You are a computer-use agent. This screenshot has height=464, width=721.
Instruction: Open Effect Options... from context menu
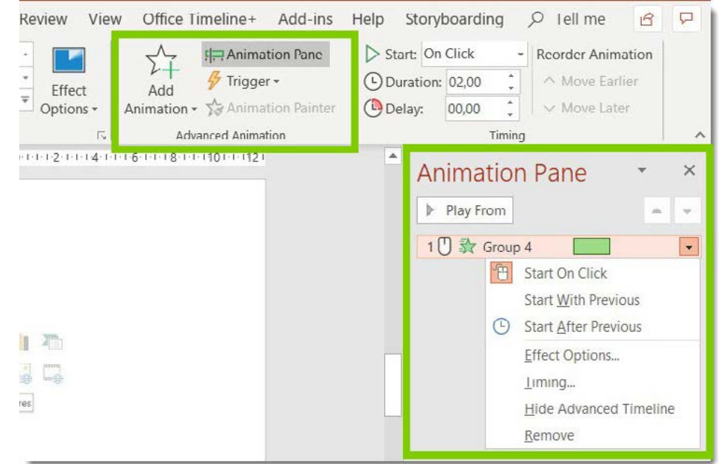(593, 355)
